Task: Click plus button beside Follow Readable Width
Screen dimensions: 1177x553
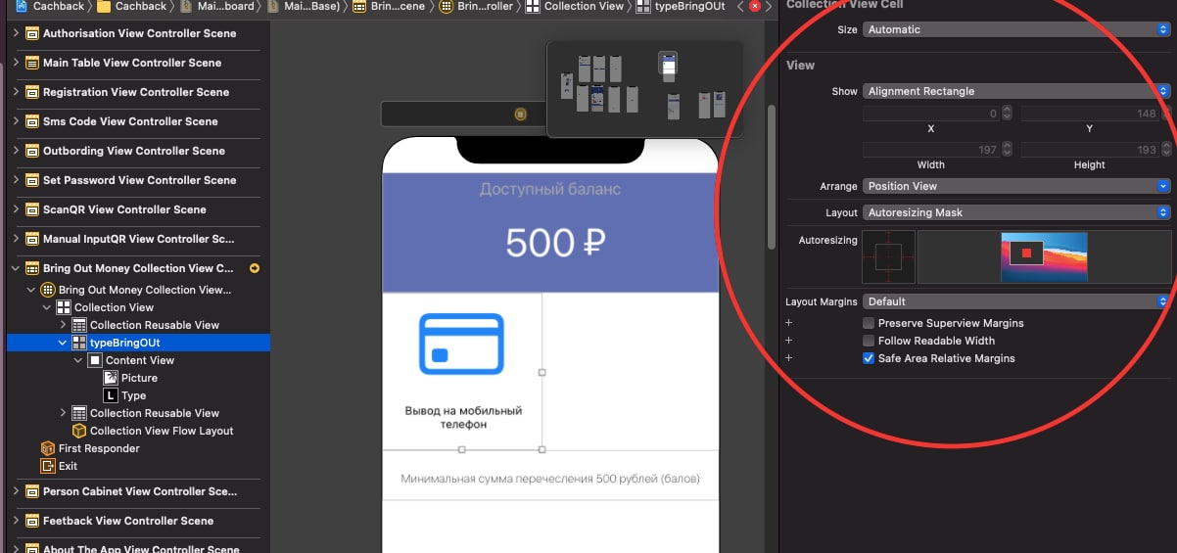Action: 789,341
